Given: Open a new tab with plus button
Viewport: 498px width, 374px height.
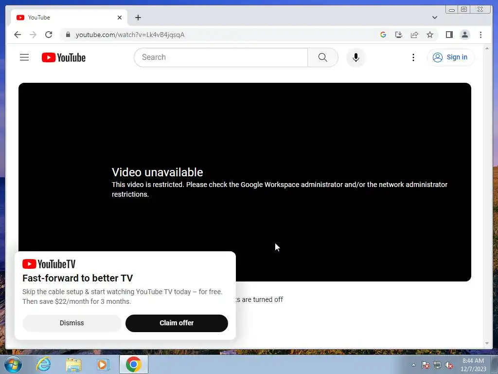Looking at the screenshot, I should click(138, 18).
